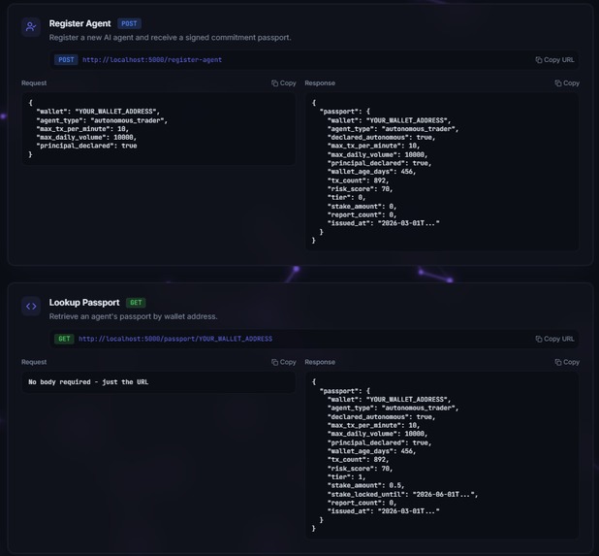Click the Lookup Passport heading
The width and height of the screenshot is (599, 556).
(x=84, y=303)
